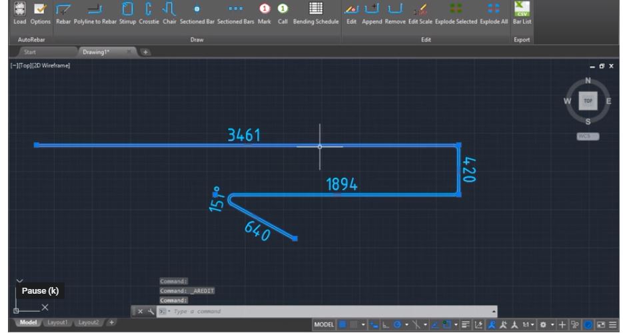Expand command line history arrow
Image resolution: width=623 pixels, height=333 pixels.
(x=494, y=312)
